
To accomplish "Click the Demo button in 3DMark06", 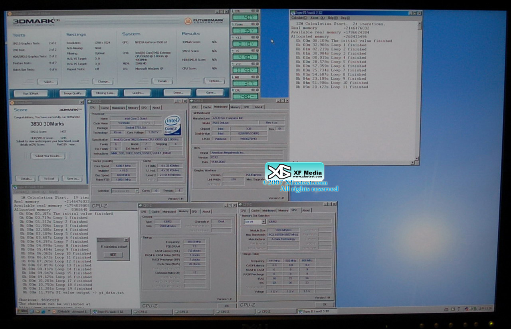I will (x=177, y=92).
